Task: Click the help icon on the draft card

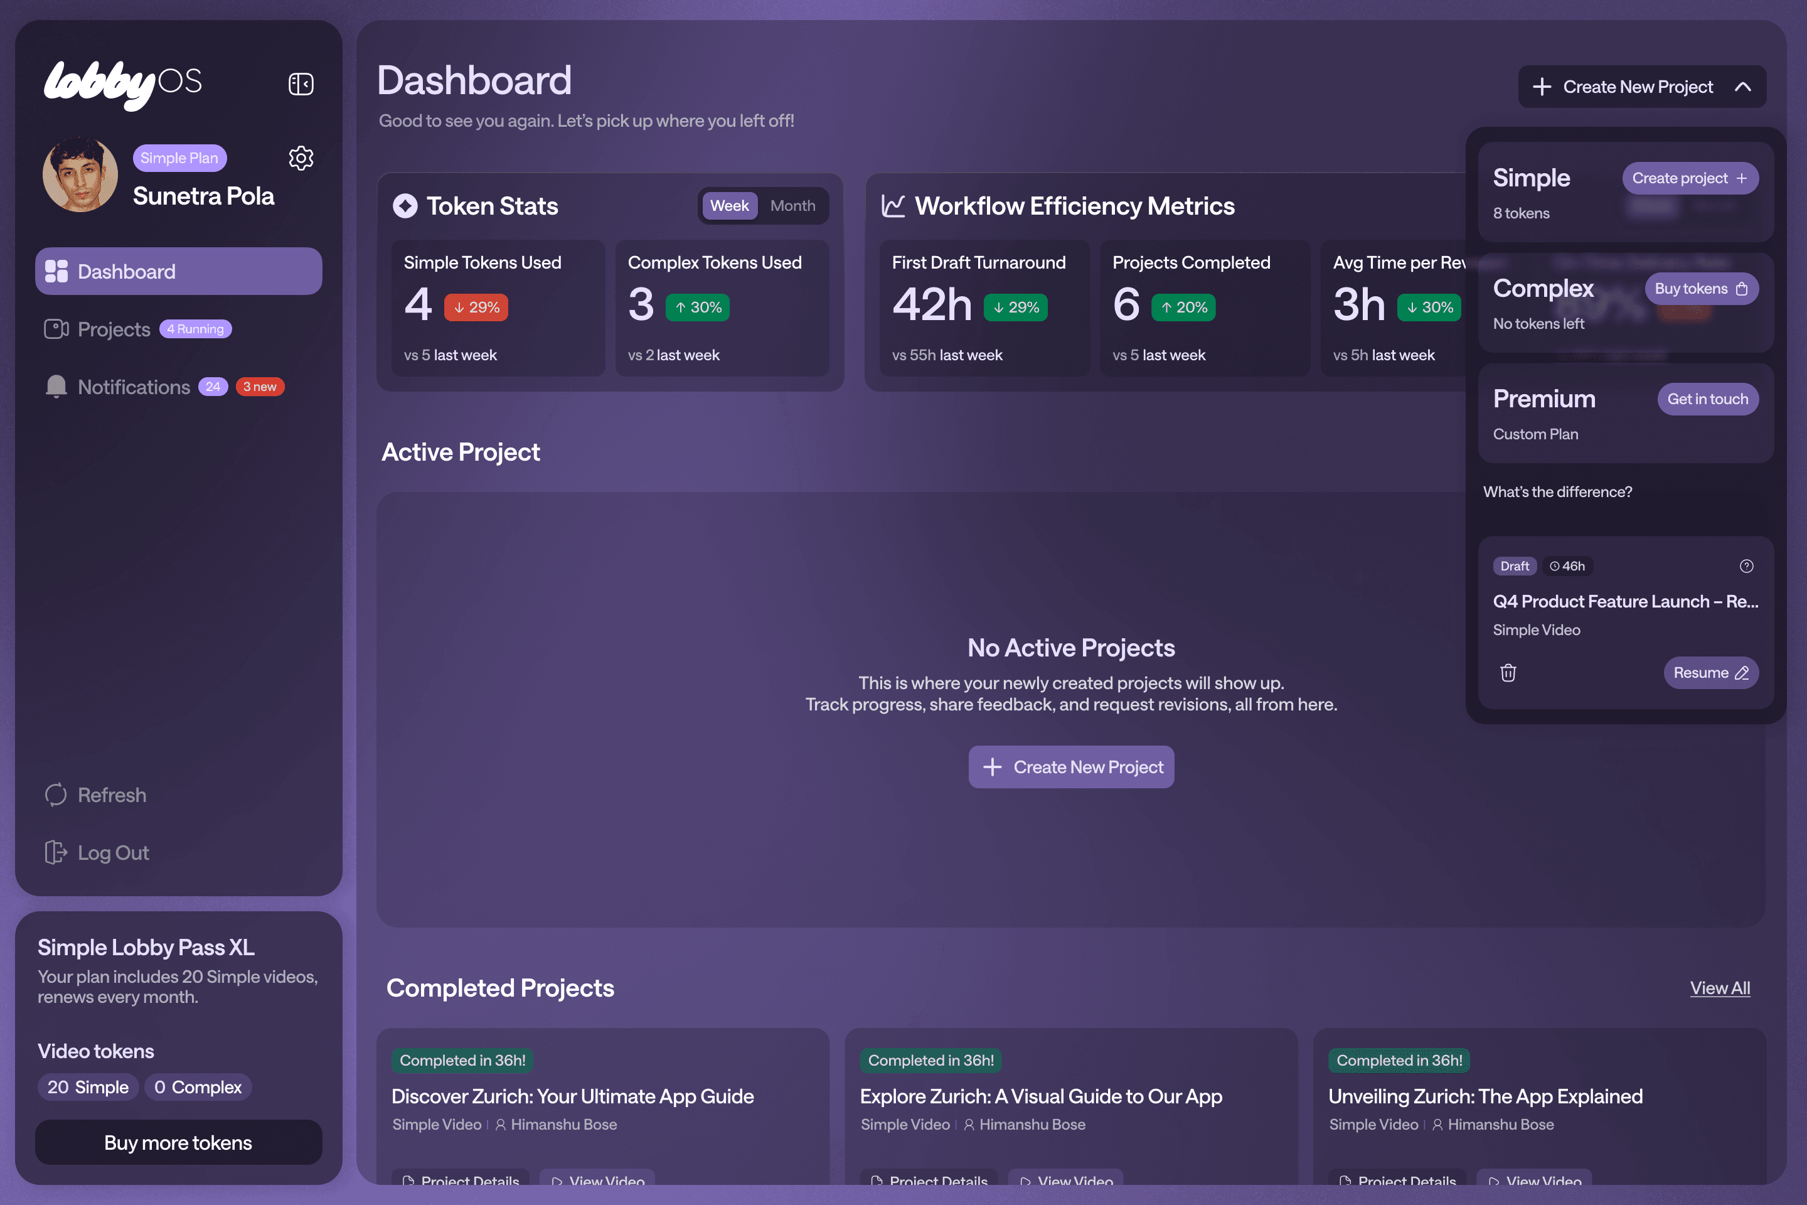Action: coord(1746,566)
